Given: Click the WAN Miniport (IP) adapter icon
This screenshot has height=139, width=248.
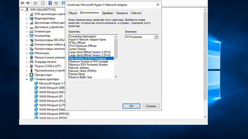Looking at the screenshot, I should tap(36, 97).
